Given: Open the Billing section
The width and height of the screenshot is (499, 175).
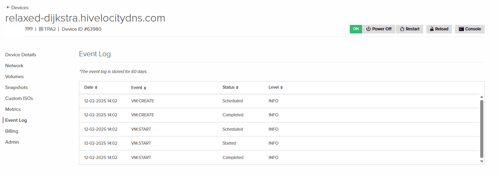Looking at the screenshot, I should (x=12, y=131).
